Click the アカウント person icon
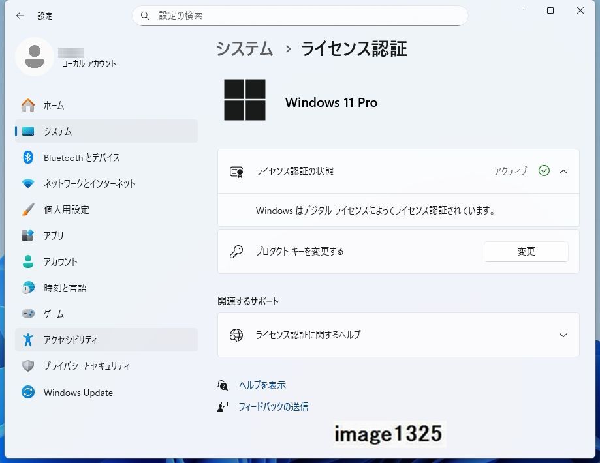Viewport: 600px width, 463px height. tap(28, 261)
